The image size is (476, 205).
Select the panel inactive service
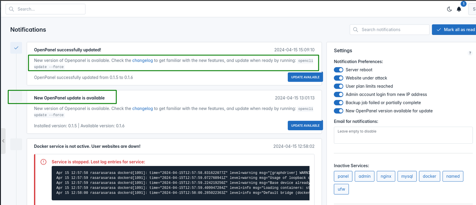click(x=343, y=176)
